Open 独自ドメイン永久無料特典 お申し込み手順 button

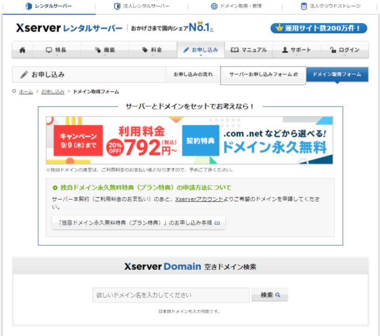pos(139,223)
